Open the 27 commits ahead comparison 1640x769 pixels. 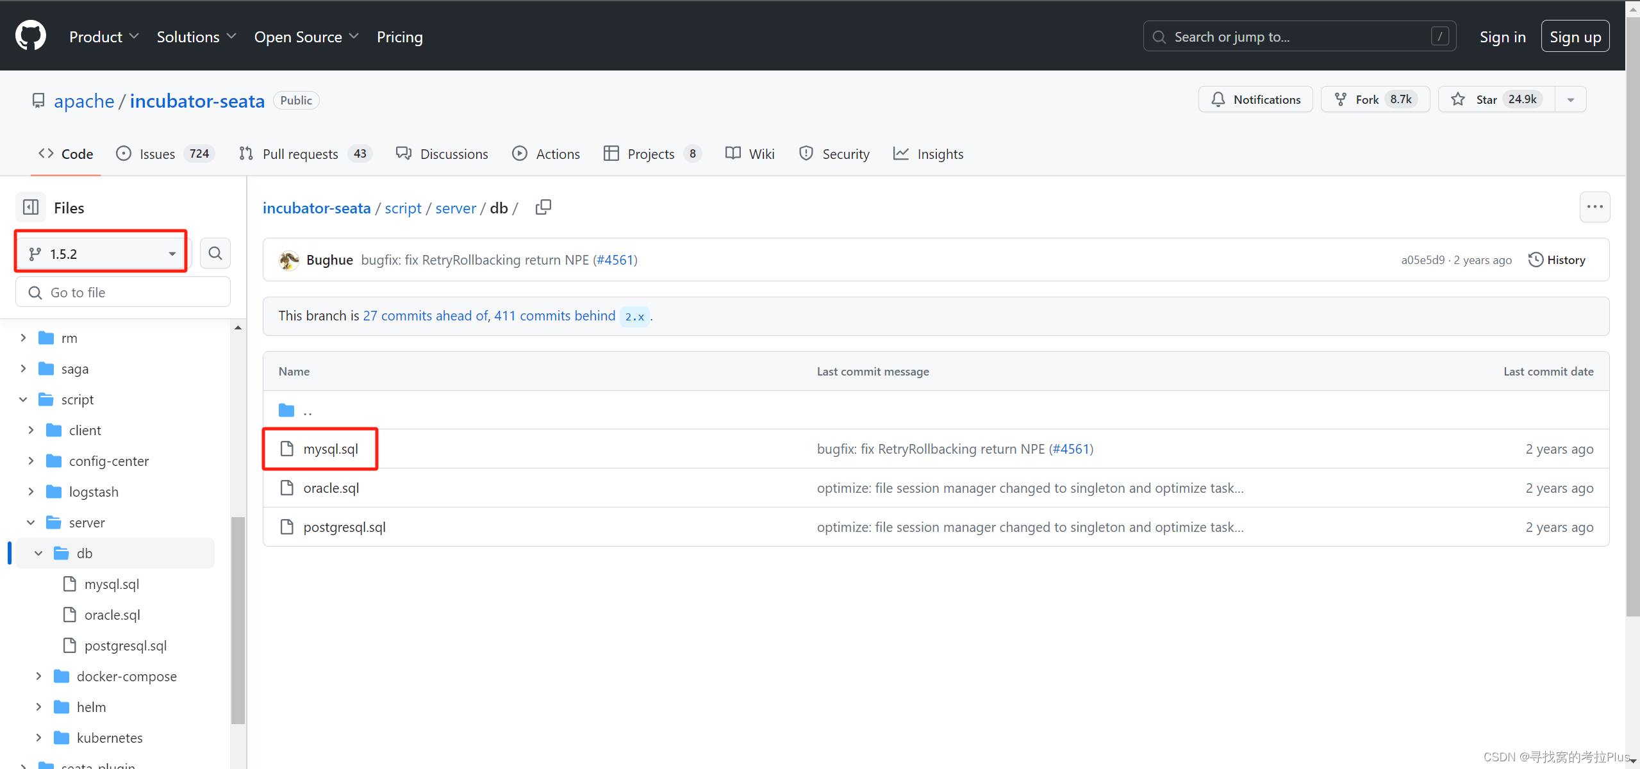click(425, 315)
